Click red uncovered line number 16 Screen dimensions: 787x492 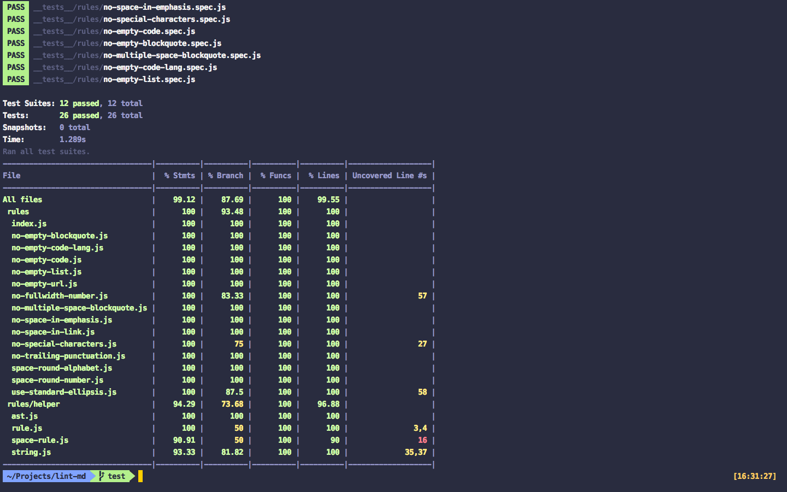[422, 440]
